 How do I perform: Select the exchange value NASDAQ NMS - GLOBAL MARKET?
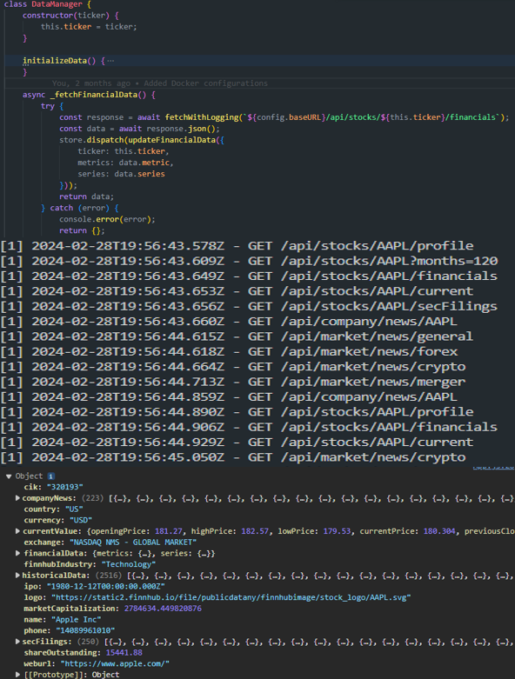[133, 543]
